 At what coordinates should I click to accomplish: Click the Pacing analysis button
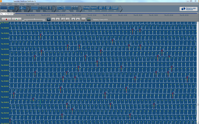[x=87, y=9]
